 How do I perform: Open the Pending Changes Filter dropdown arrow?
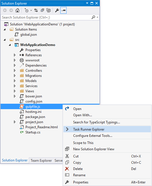(31, 11)
